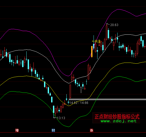The height and width of the screenshot is (137, 146).
Task: Click the red 涨 event marker
Action: [91, 130]
